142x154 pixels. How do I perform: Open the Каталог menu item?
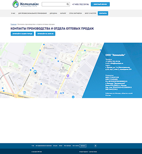click(x=63, y=13)
